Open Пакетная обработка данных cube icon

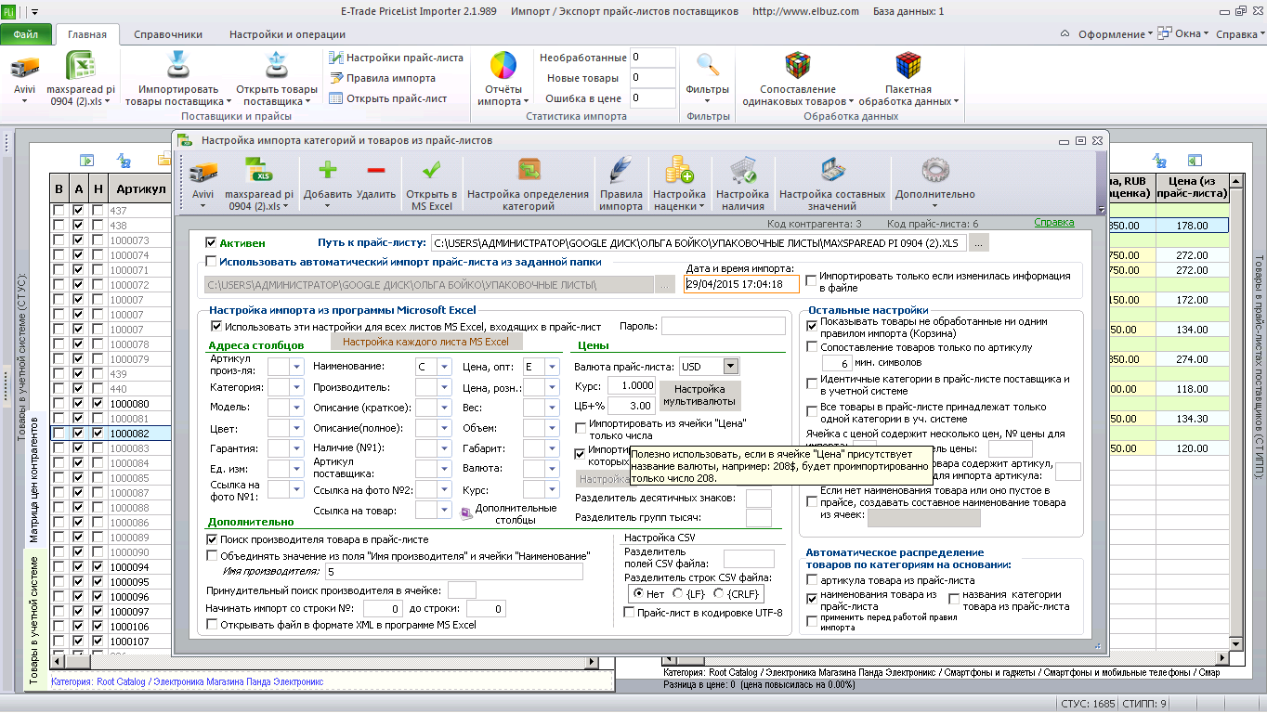908,67
